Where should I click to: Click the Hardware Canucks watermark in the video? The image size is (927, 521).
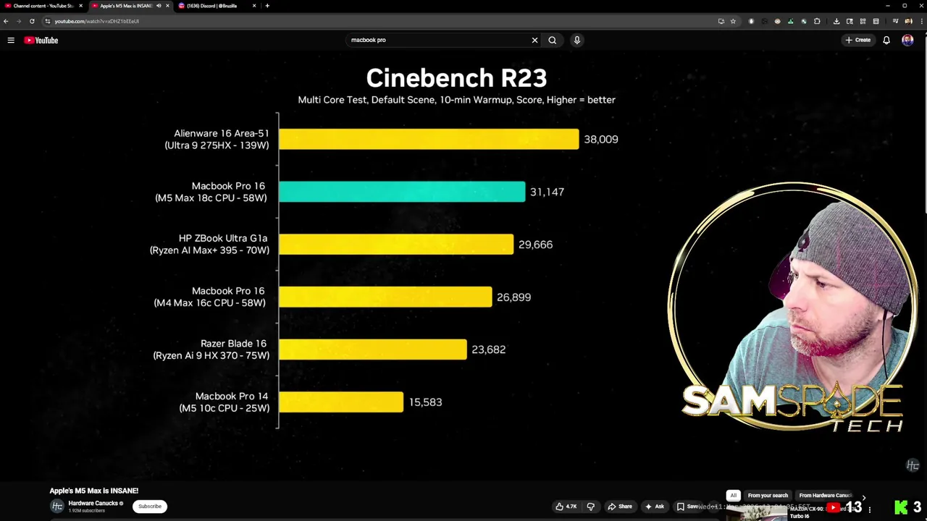click(913, 465)
